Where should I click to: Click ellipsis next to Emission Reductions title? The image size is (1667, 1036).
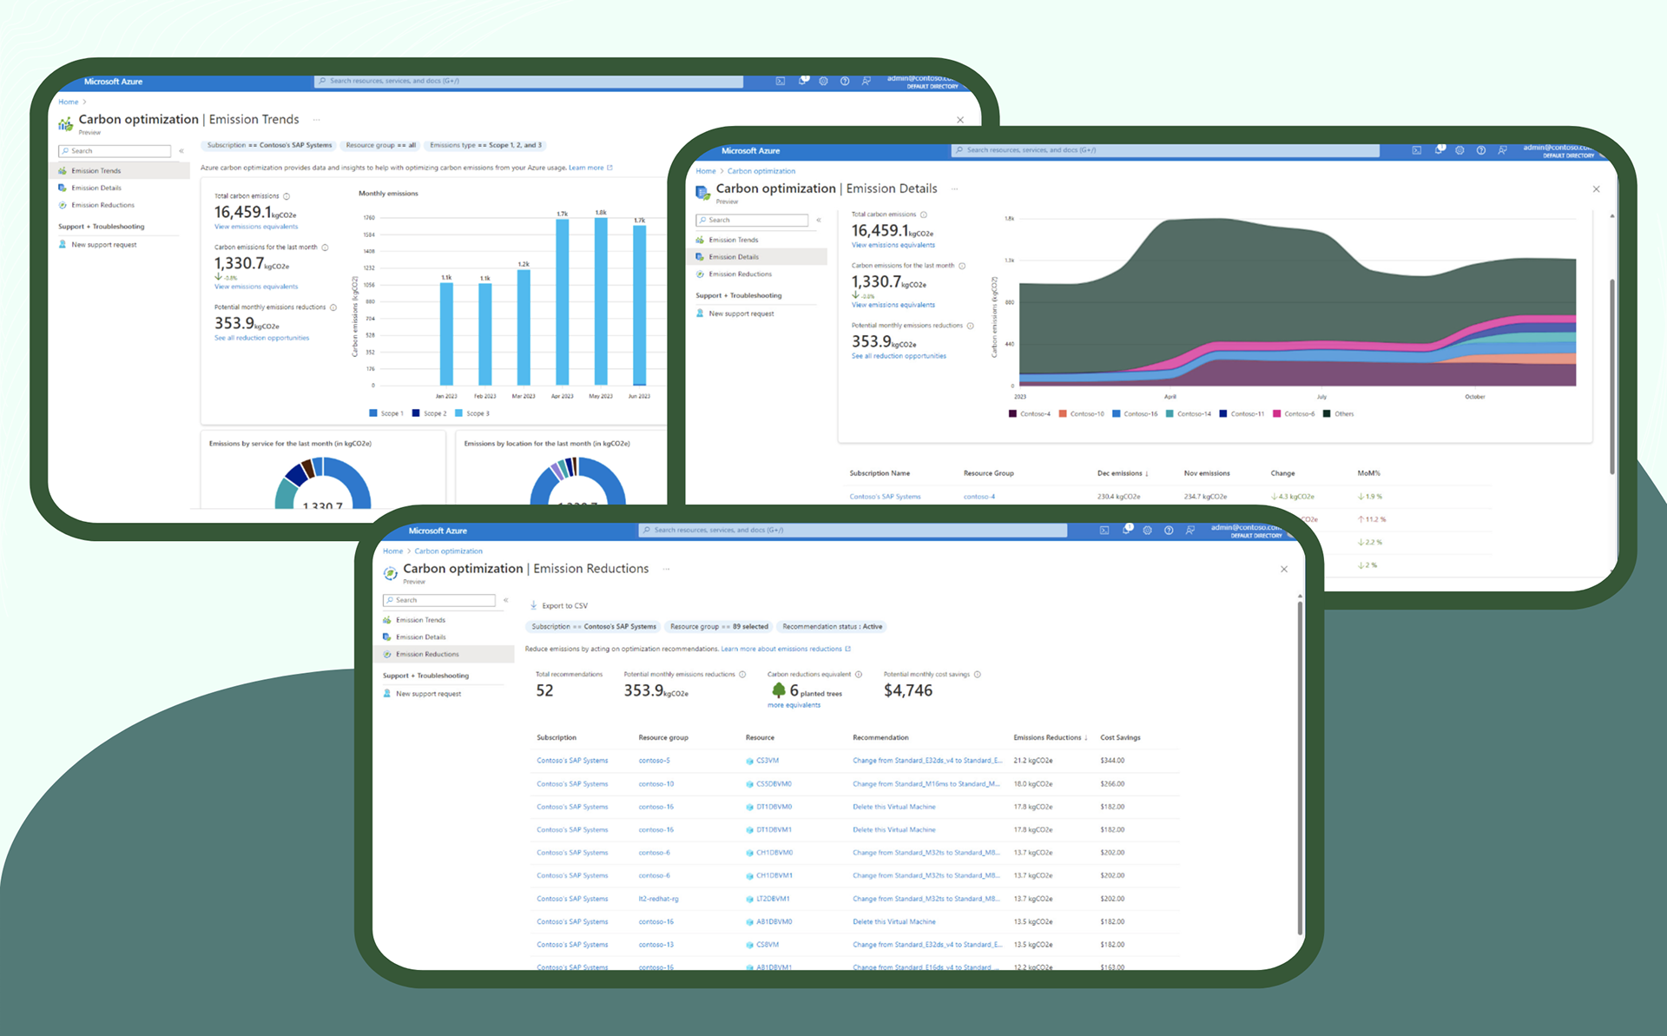[x=667, y=569]
